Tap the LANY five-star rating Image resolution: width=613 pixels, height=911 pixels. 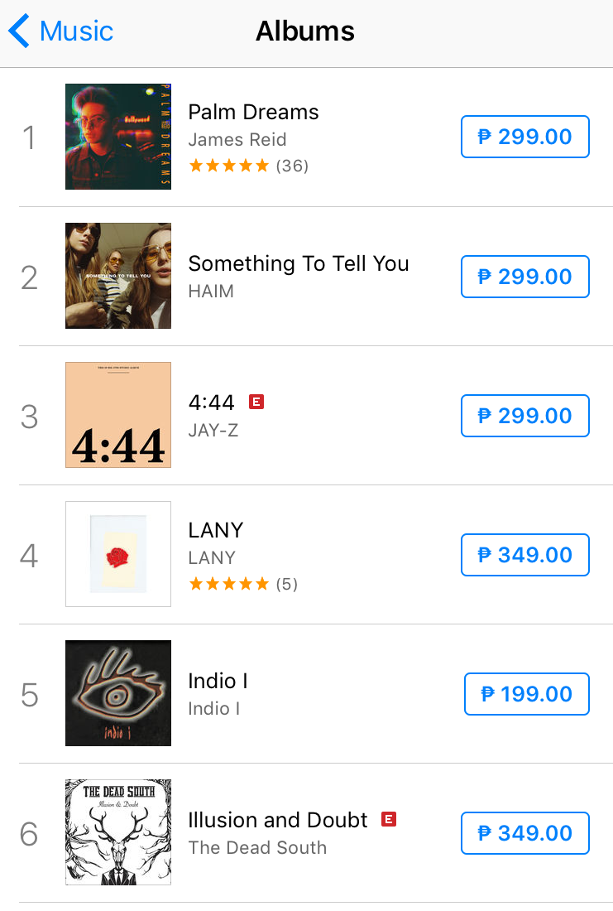pyautogui.click(x=229, y=584)
